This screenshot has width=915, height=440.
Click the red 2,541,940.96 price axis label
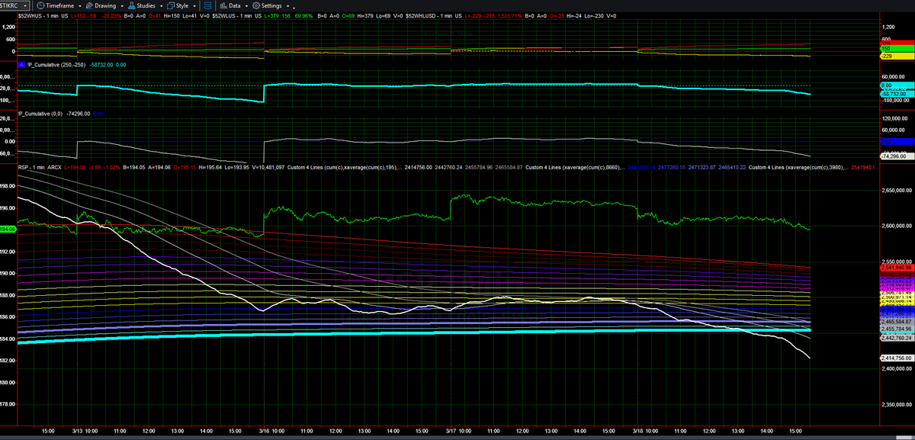[x=897, y=268]
